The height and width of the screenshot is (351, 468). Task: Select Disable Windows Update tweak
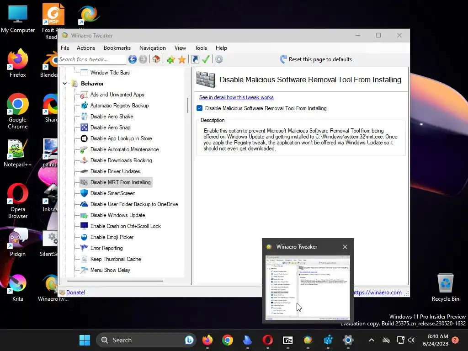(117, 215)
